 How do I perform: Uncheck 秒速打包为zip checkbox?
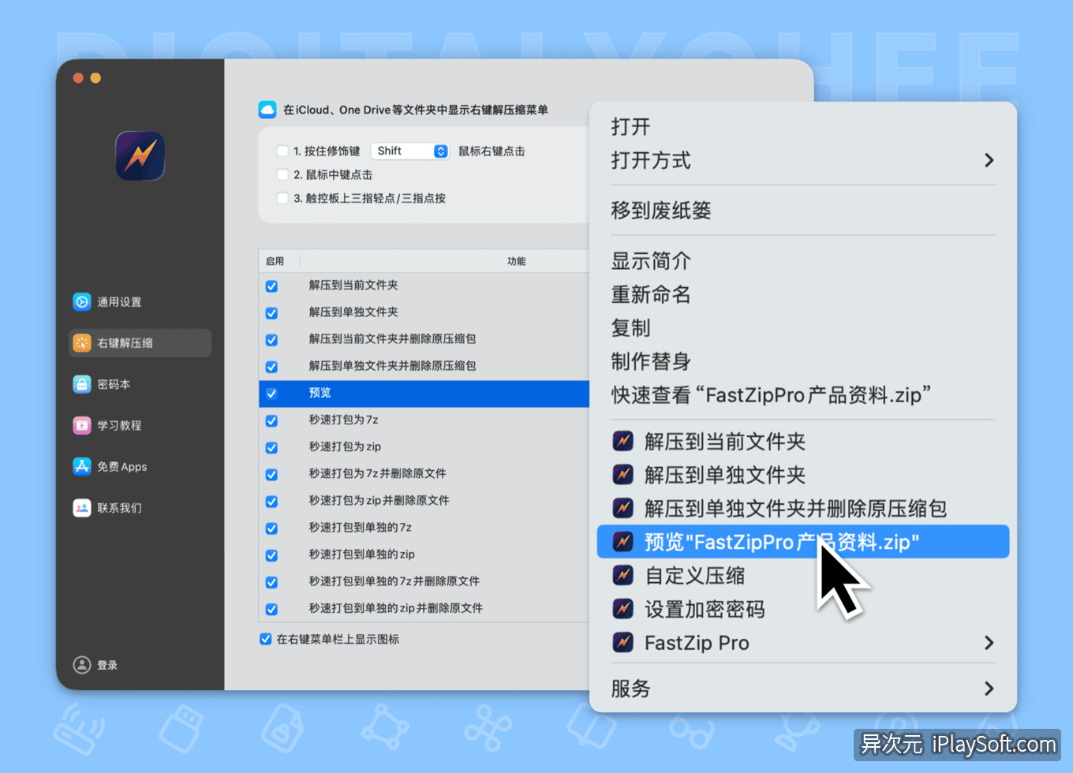[271, 447]
